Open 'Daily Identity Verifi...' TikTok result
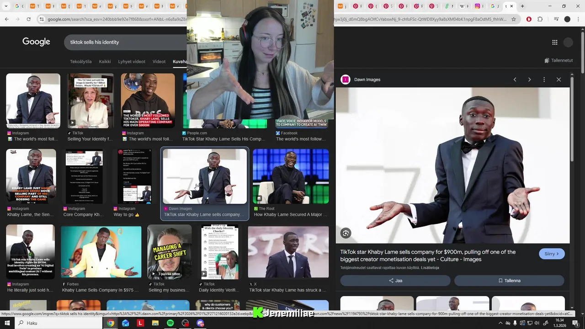 coord(219,259)
